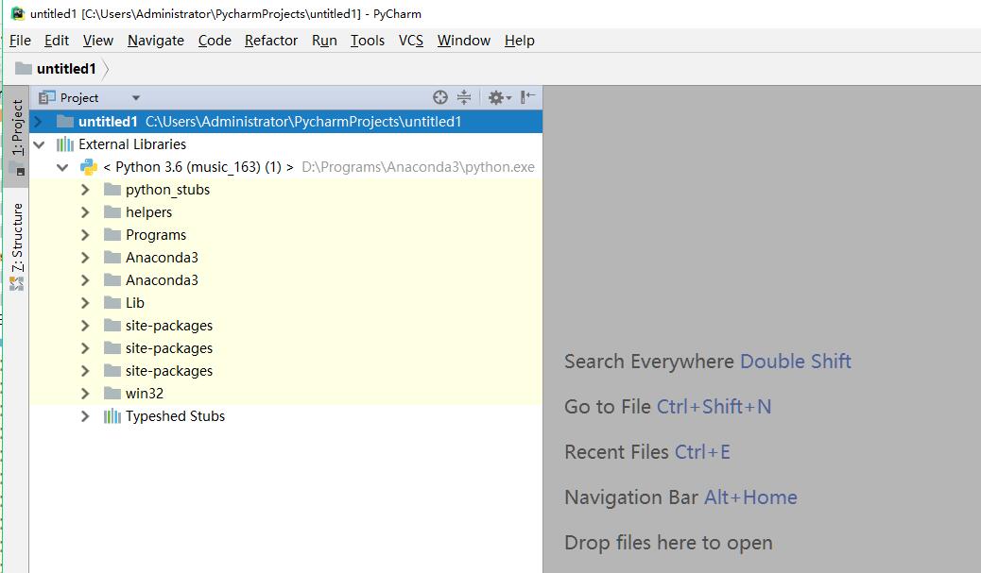Click the collapse all icon in Project panel
Screen dimensions: 981x573
tap(464, 97)
